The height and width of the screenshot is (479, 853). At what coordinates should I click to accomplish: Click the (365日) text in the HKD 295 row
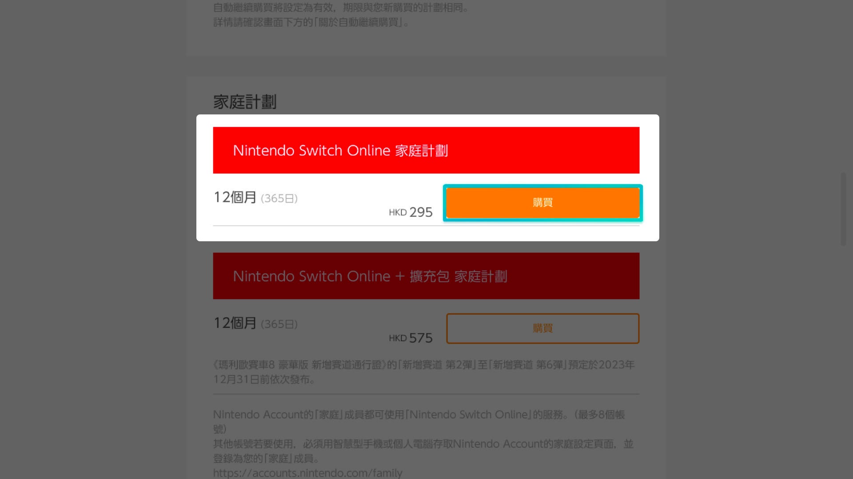tap(279, 198)
